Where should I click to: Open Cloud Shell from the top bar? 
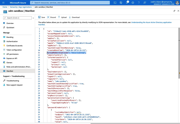(x=115, y=3)
